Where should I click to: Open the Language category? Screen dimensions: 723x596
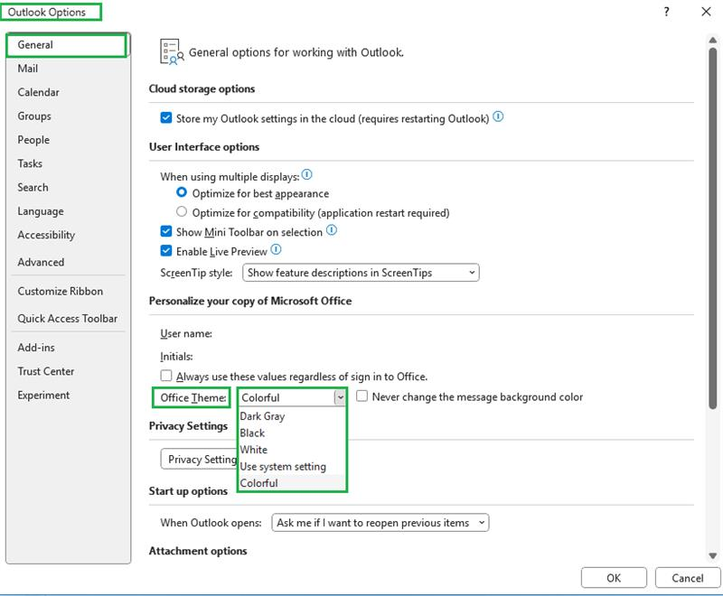click(x=67, y=211)
